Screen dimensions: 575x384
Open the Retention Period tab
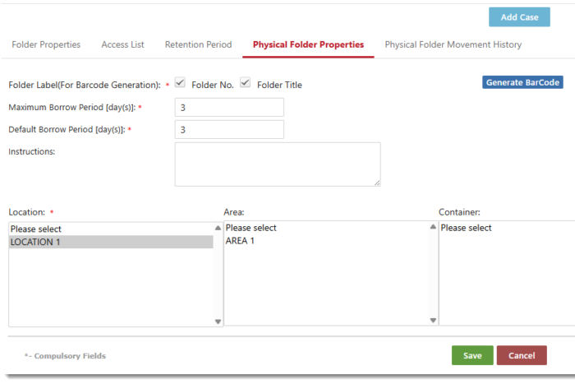click(199, 44)
